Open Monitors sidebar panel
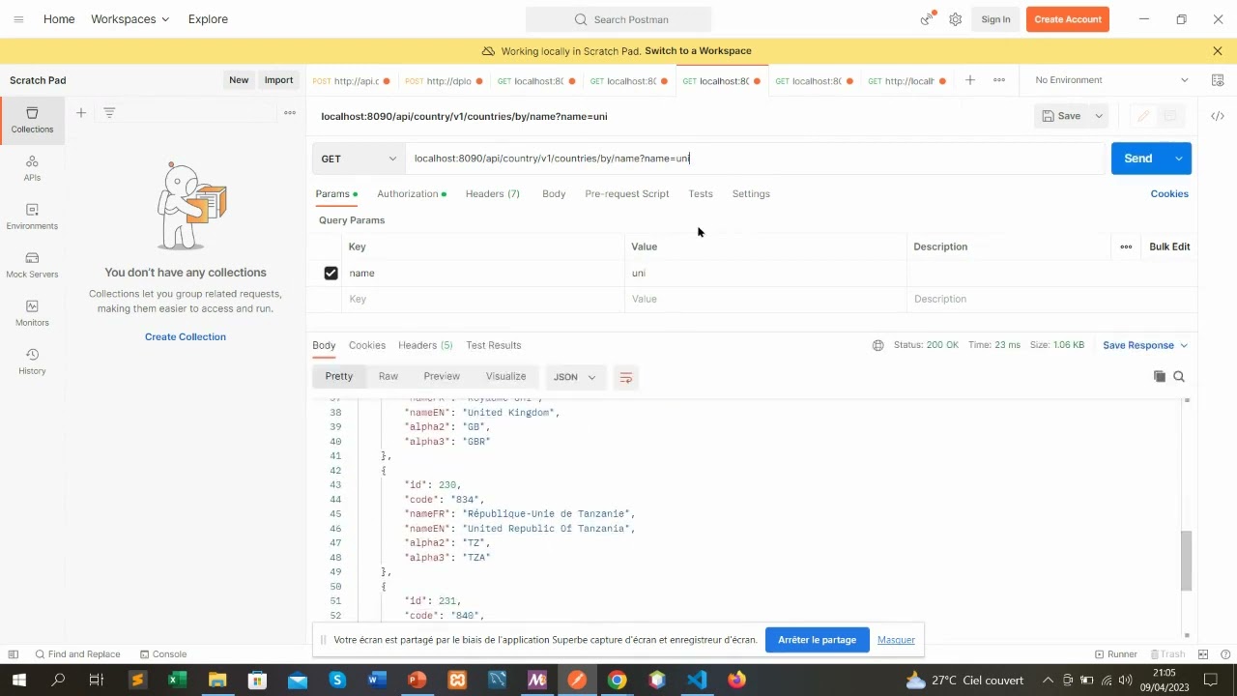 coord(32,313)
